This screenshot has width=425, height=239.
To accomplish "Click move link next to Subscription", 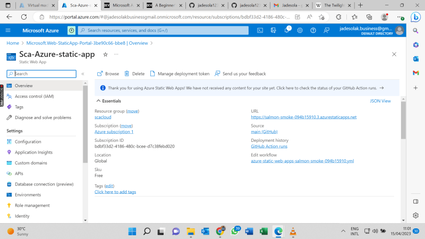I will pos(126,126).
